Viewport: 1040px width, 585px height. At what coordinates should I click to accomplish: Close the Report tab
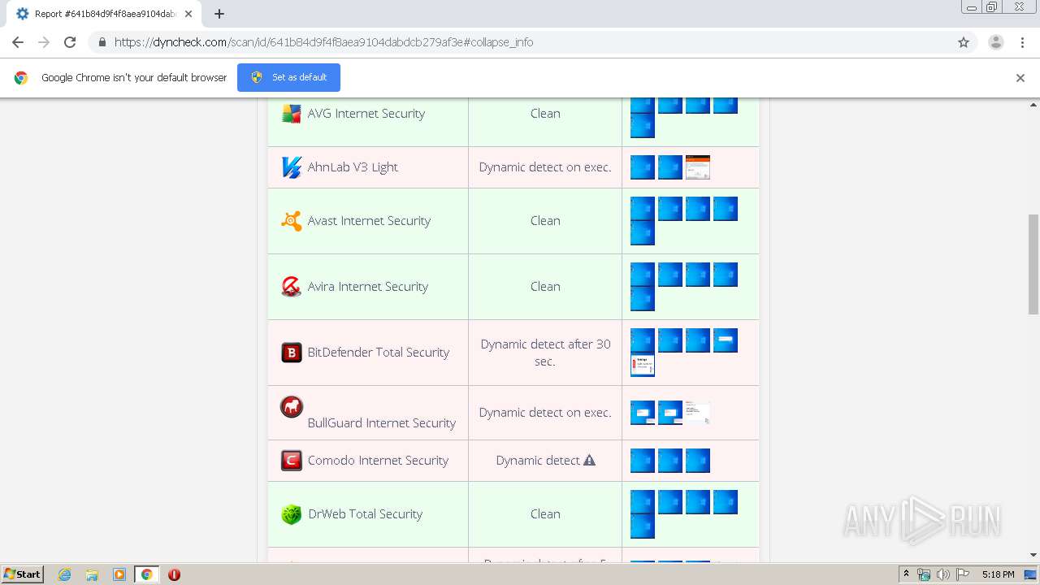pos(188,14)
